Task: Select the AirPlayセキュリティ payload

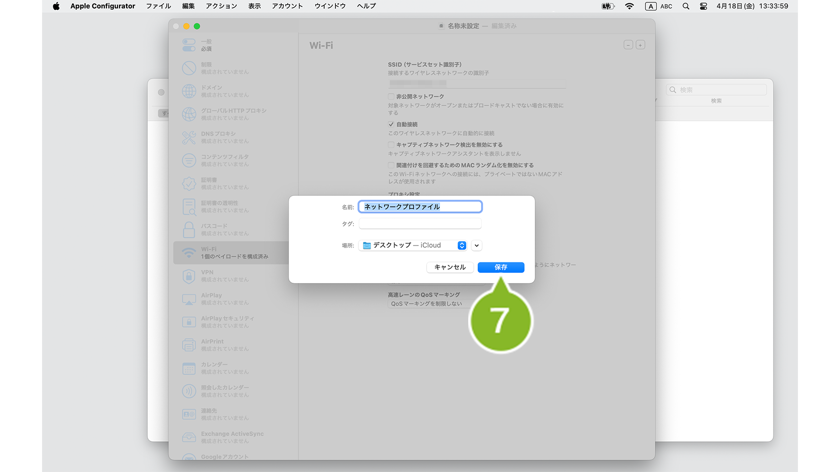Action: [x=234, y=322]
